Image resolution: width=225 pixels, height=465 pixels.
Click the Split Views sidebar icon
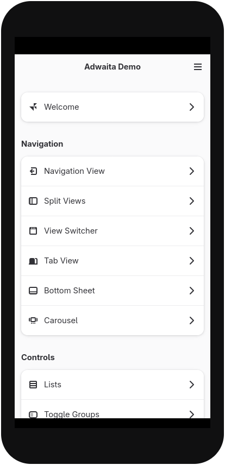coord(33,201)
